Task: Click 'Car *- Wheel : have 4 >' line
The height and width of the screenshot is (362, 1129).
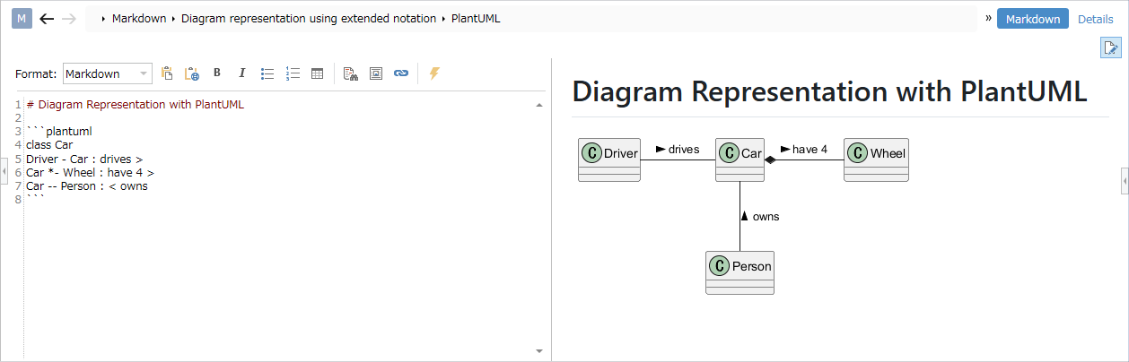Action: [90, 172]
